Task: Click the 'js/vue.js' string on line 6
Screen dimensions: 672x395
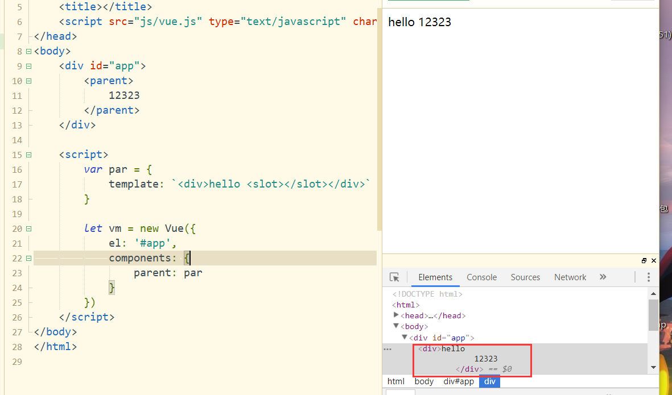Action: (171, 22)
